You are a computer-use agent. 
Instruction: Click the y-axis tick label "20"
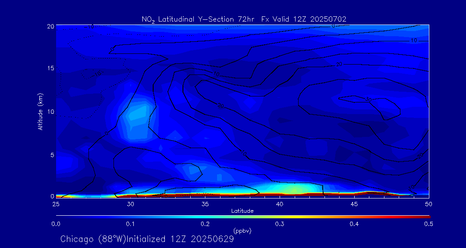click(50, 26)
